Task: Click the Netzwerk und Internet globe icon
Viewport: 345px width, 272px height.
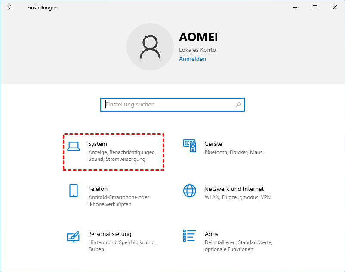Action: pyautogui.click(x=190, y=191)
